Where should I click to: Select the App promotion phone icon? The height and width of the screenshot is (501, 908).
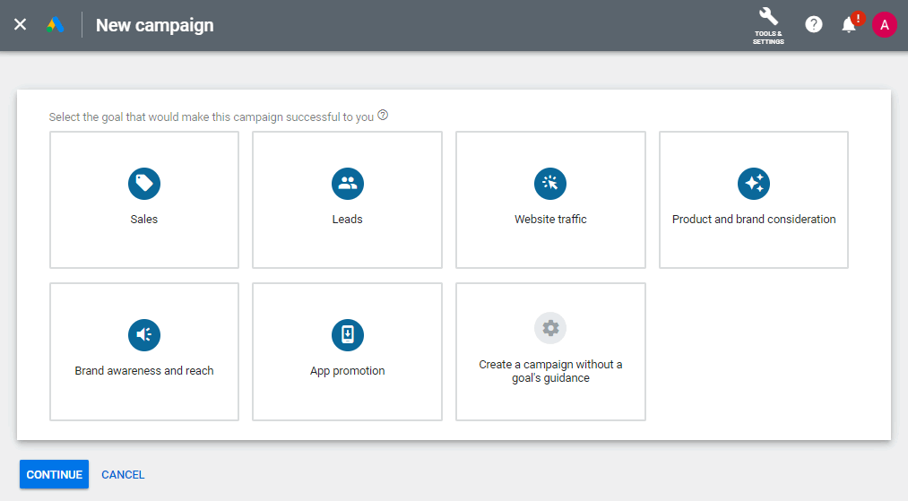click(x=347, y=335)
